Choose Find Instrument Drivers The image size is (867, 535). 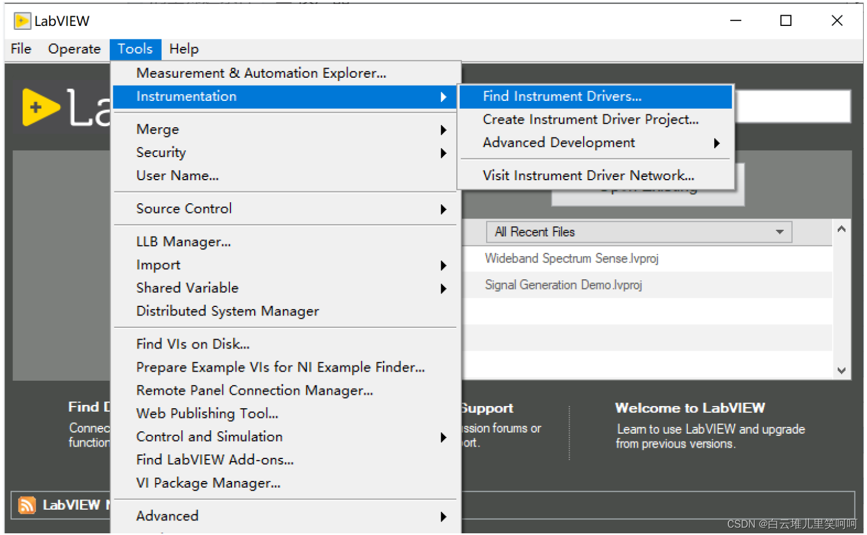click(595, 96)
